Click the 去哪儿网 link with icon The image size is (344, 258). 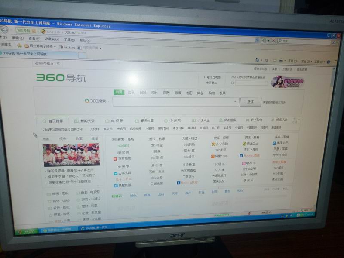[122, 173]
